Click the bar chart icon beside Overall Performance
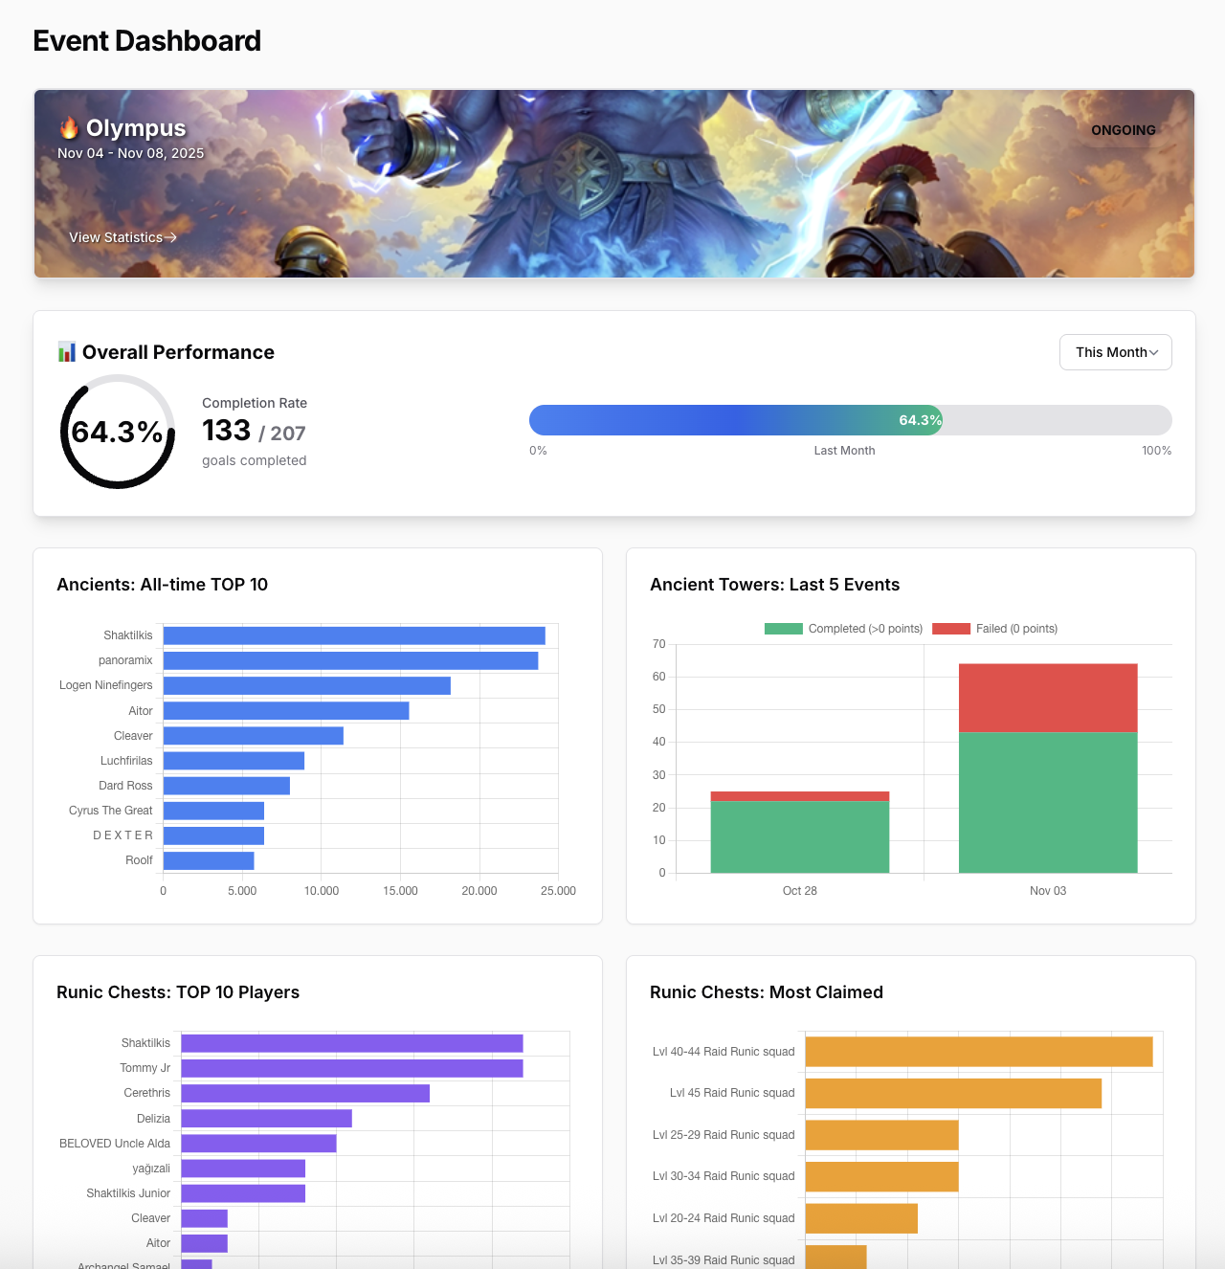The width and height of the screenshot is (1225, 1269). [x=66, y=352]
